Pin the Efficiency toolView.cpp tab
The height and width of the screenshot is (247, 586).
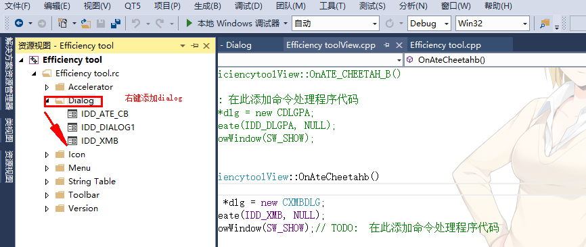(387, 45)
